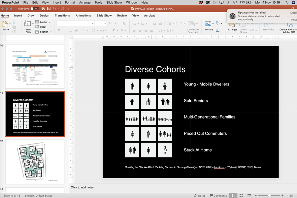Click the Save disk icon in title bar
Screen dimensions: 297x198
(49, 9)
